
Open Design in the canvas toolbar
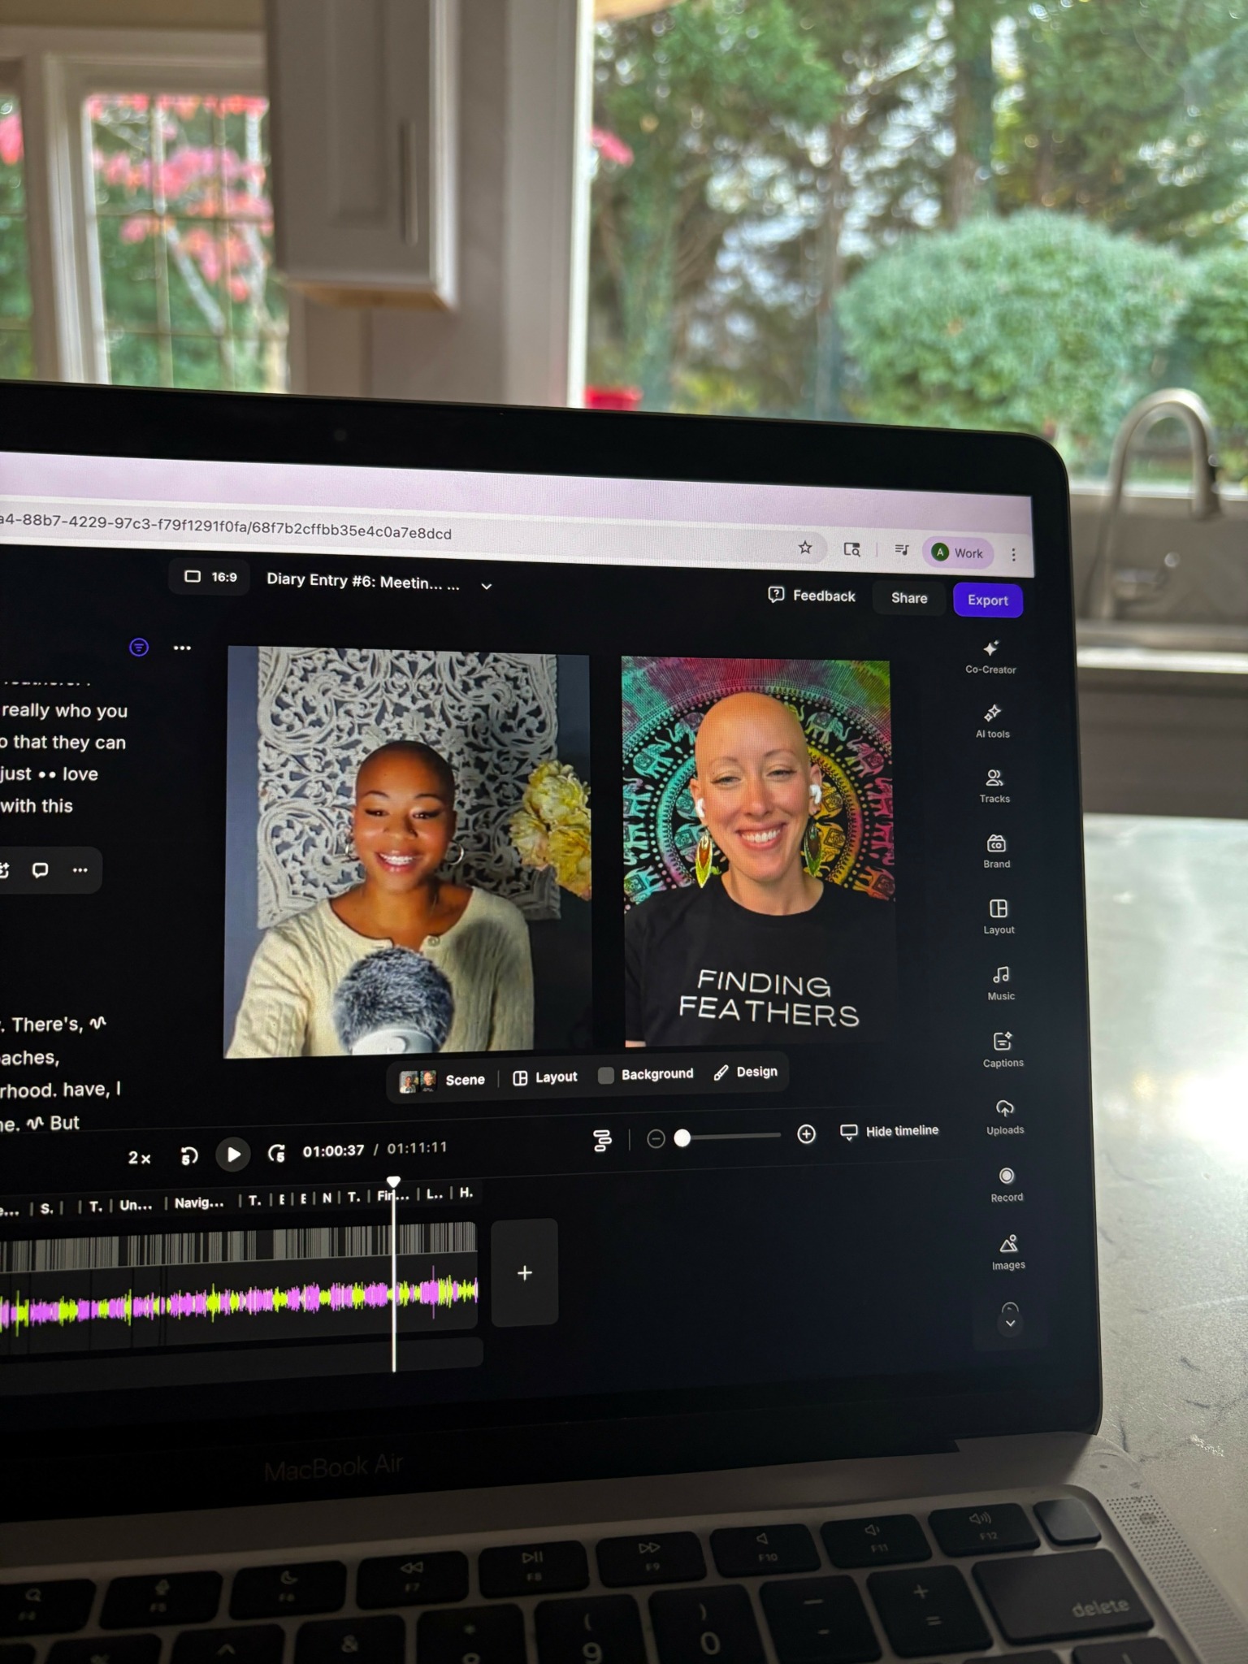(746, 1072)
